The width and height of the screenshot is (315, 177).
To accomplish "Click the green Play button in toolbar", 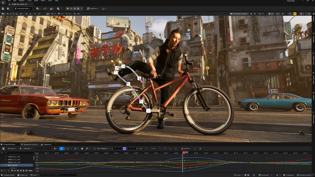I will [68, 8].
